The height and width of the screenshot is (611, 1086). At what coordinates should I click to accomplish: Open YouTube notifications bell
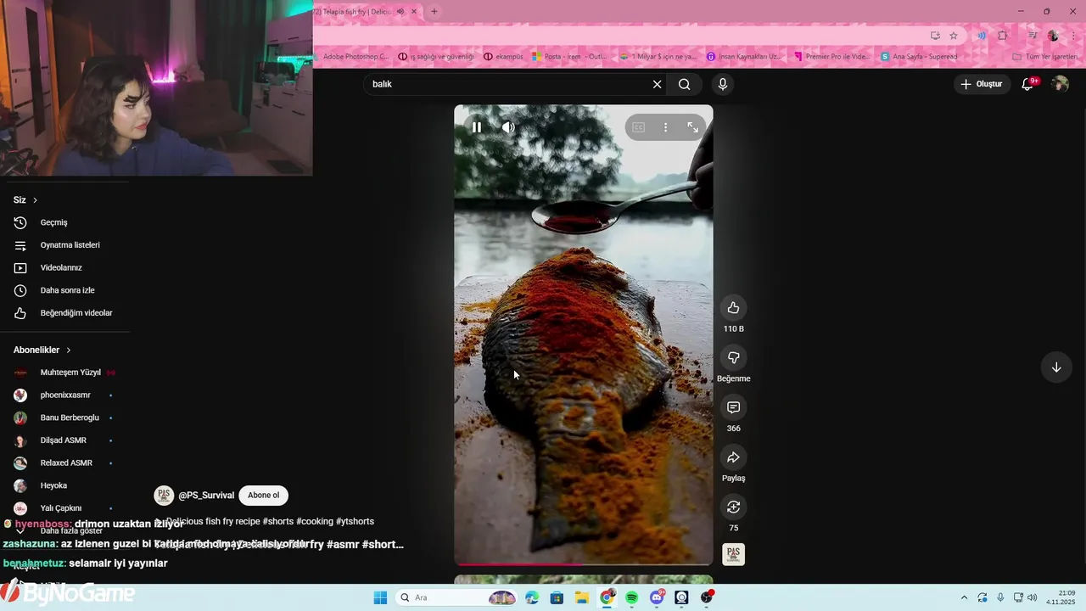click(1027, 84)
